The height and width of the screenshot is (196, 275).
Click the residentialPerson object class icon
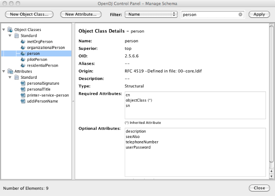click(x=23, y=65)
